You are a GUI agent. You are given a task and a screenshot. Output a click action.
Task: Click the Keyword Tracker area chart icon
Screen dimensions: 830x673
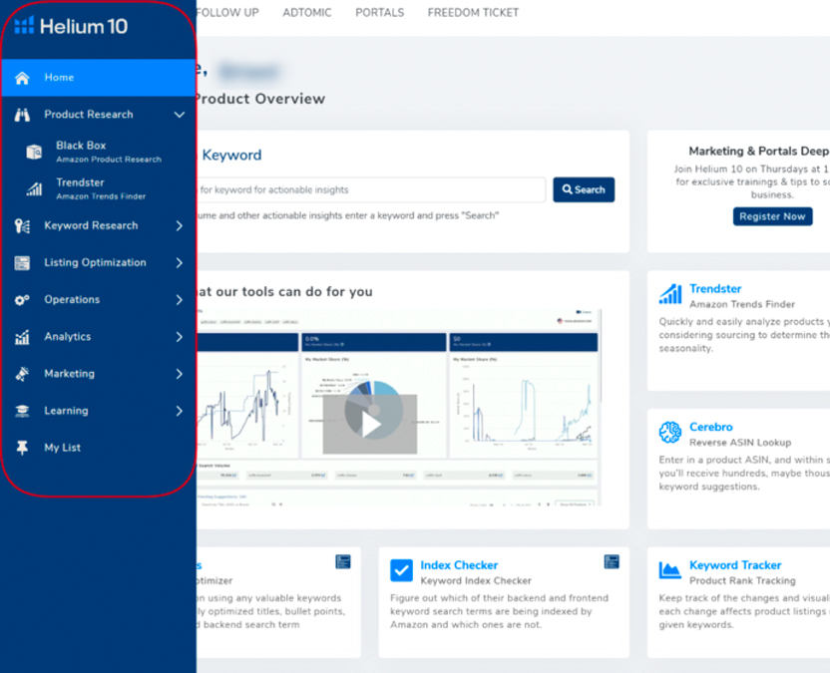coord(670,570)
